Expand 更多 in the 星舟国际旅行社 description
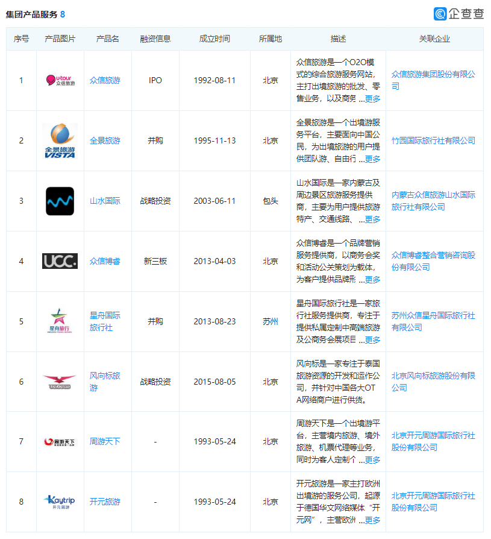The height and width of the screenshot is (539, 491). pyautogui.click(x=372, y=340)
